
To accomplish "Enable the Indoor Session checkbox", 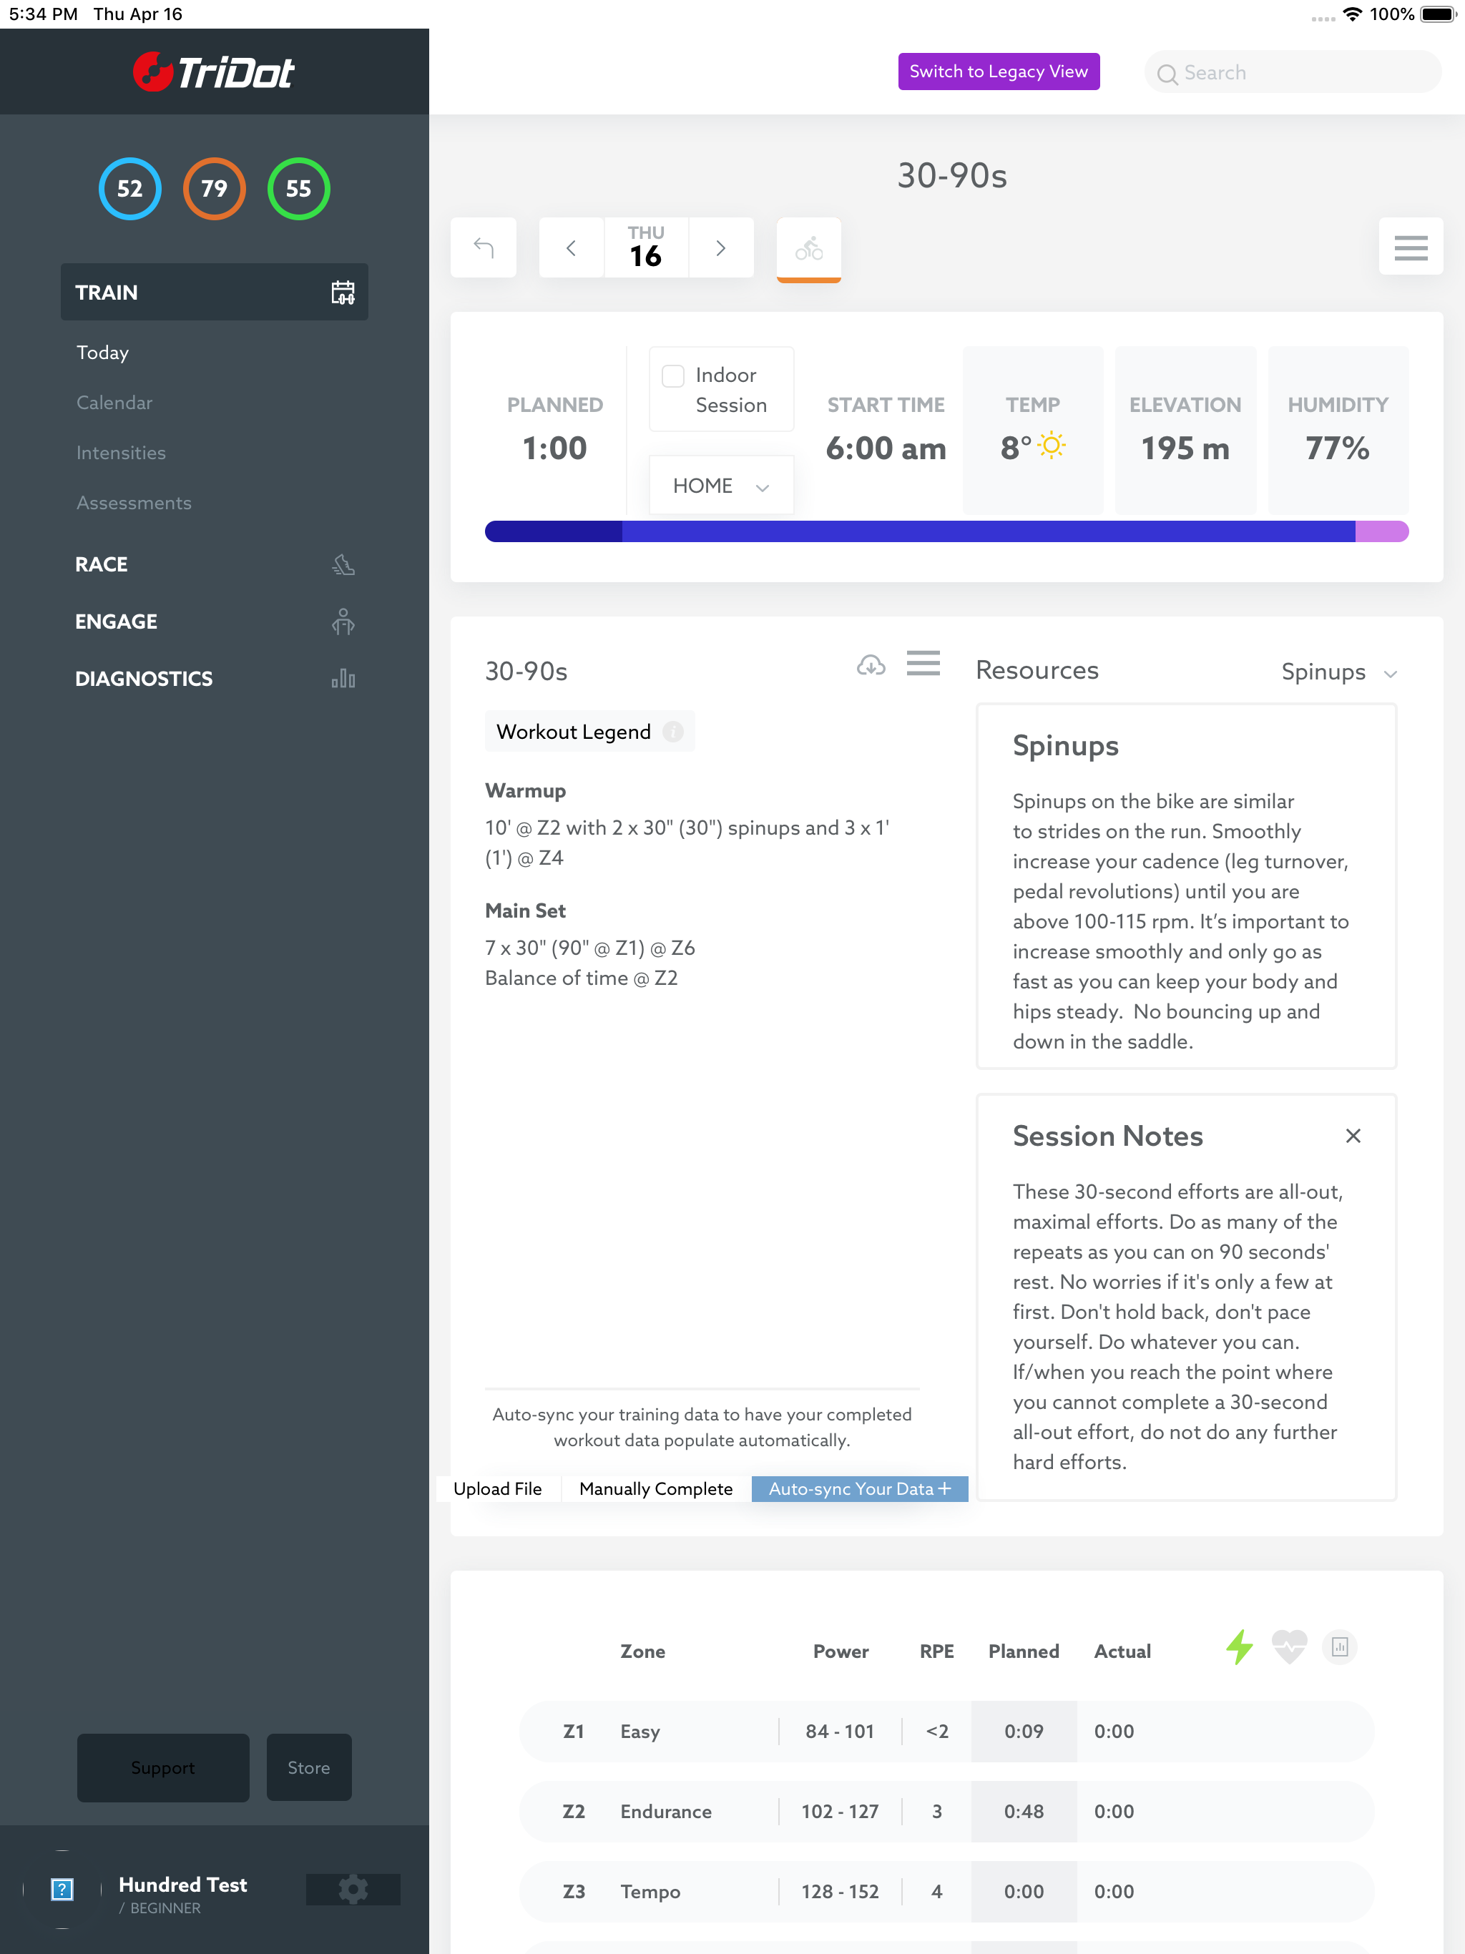I will click(x=673, y=376).
